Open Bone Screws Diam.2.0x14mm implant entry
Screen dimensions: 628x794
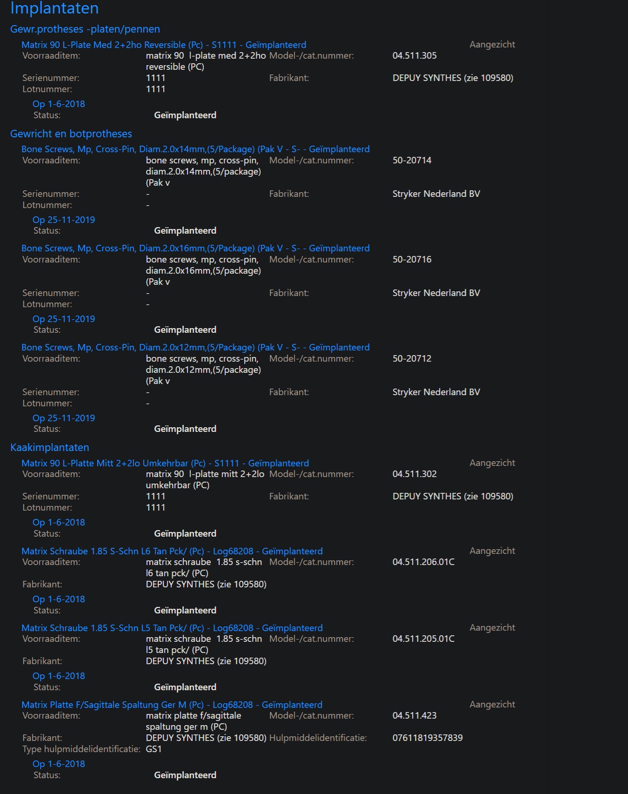point(195,149)
